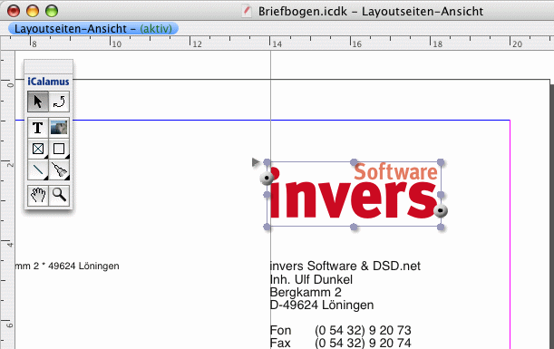The height and width of the screenshot is (349, 554).
Task: Activate the magnifier zoom tool
Action: [59, 195]
